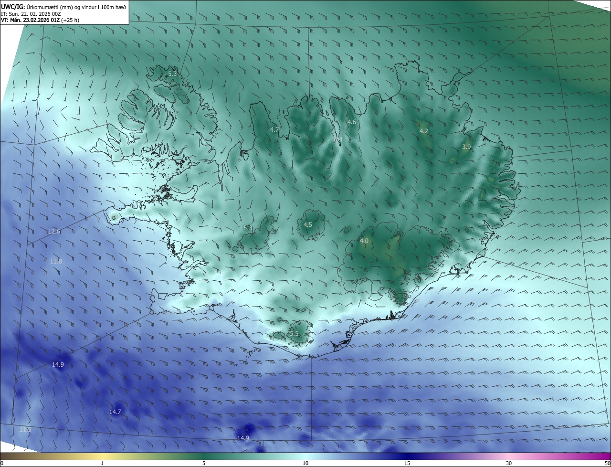Click the 0 tick on the color scale
Image resolution: width=611 pixels, height=467 pixels.
(2, 463)
